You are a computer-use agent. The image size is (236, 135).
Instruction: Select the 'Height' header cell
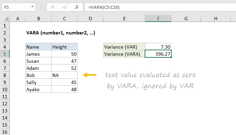pyautogui.click(x=64, y=47)
